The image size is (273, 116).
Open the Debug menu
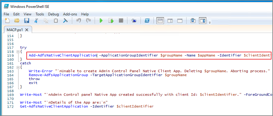53,14
